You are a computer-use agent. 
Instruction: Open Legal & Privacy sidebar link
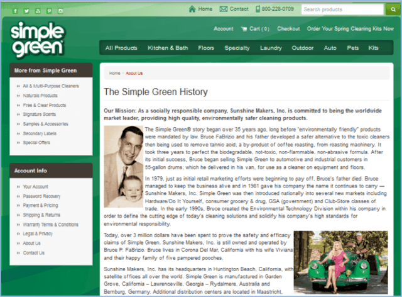tap(38, 233)
